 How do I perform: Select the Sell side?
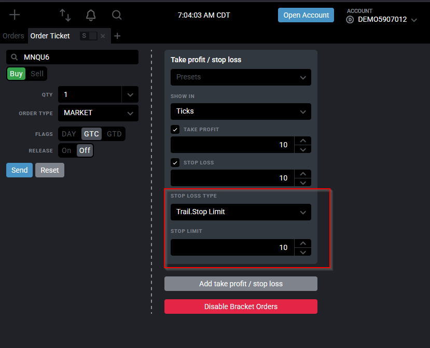[x=37, y=74]
